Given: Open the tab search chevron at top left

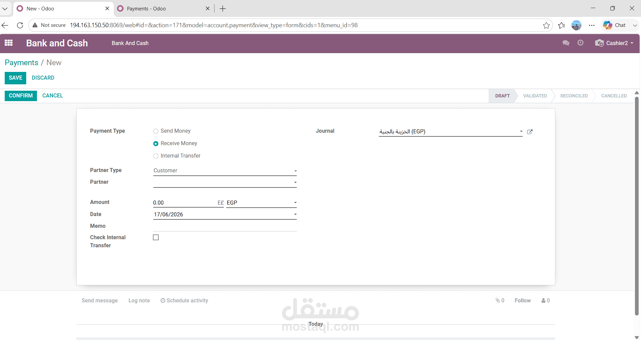Looking at the screenshot, I should coord(5,9).
